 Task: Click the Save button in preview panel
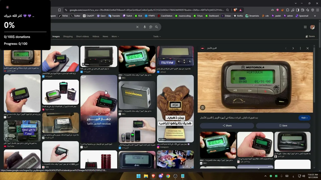[283, 125]
